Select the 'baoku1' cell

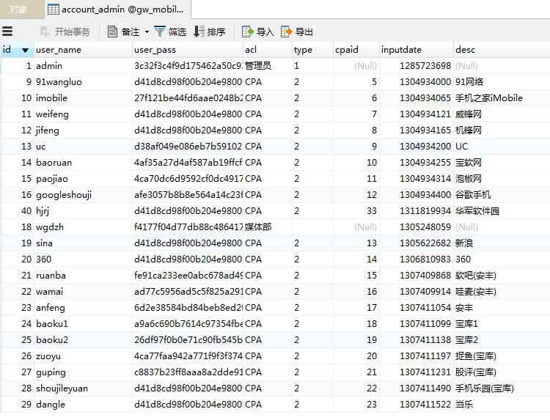(83, 323)
